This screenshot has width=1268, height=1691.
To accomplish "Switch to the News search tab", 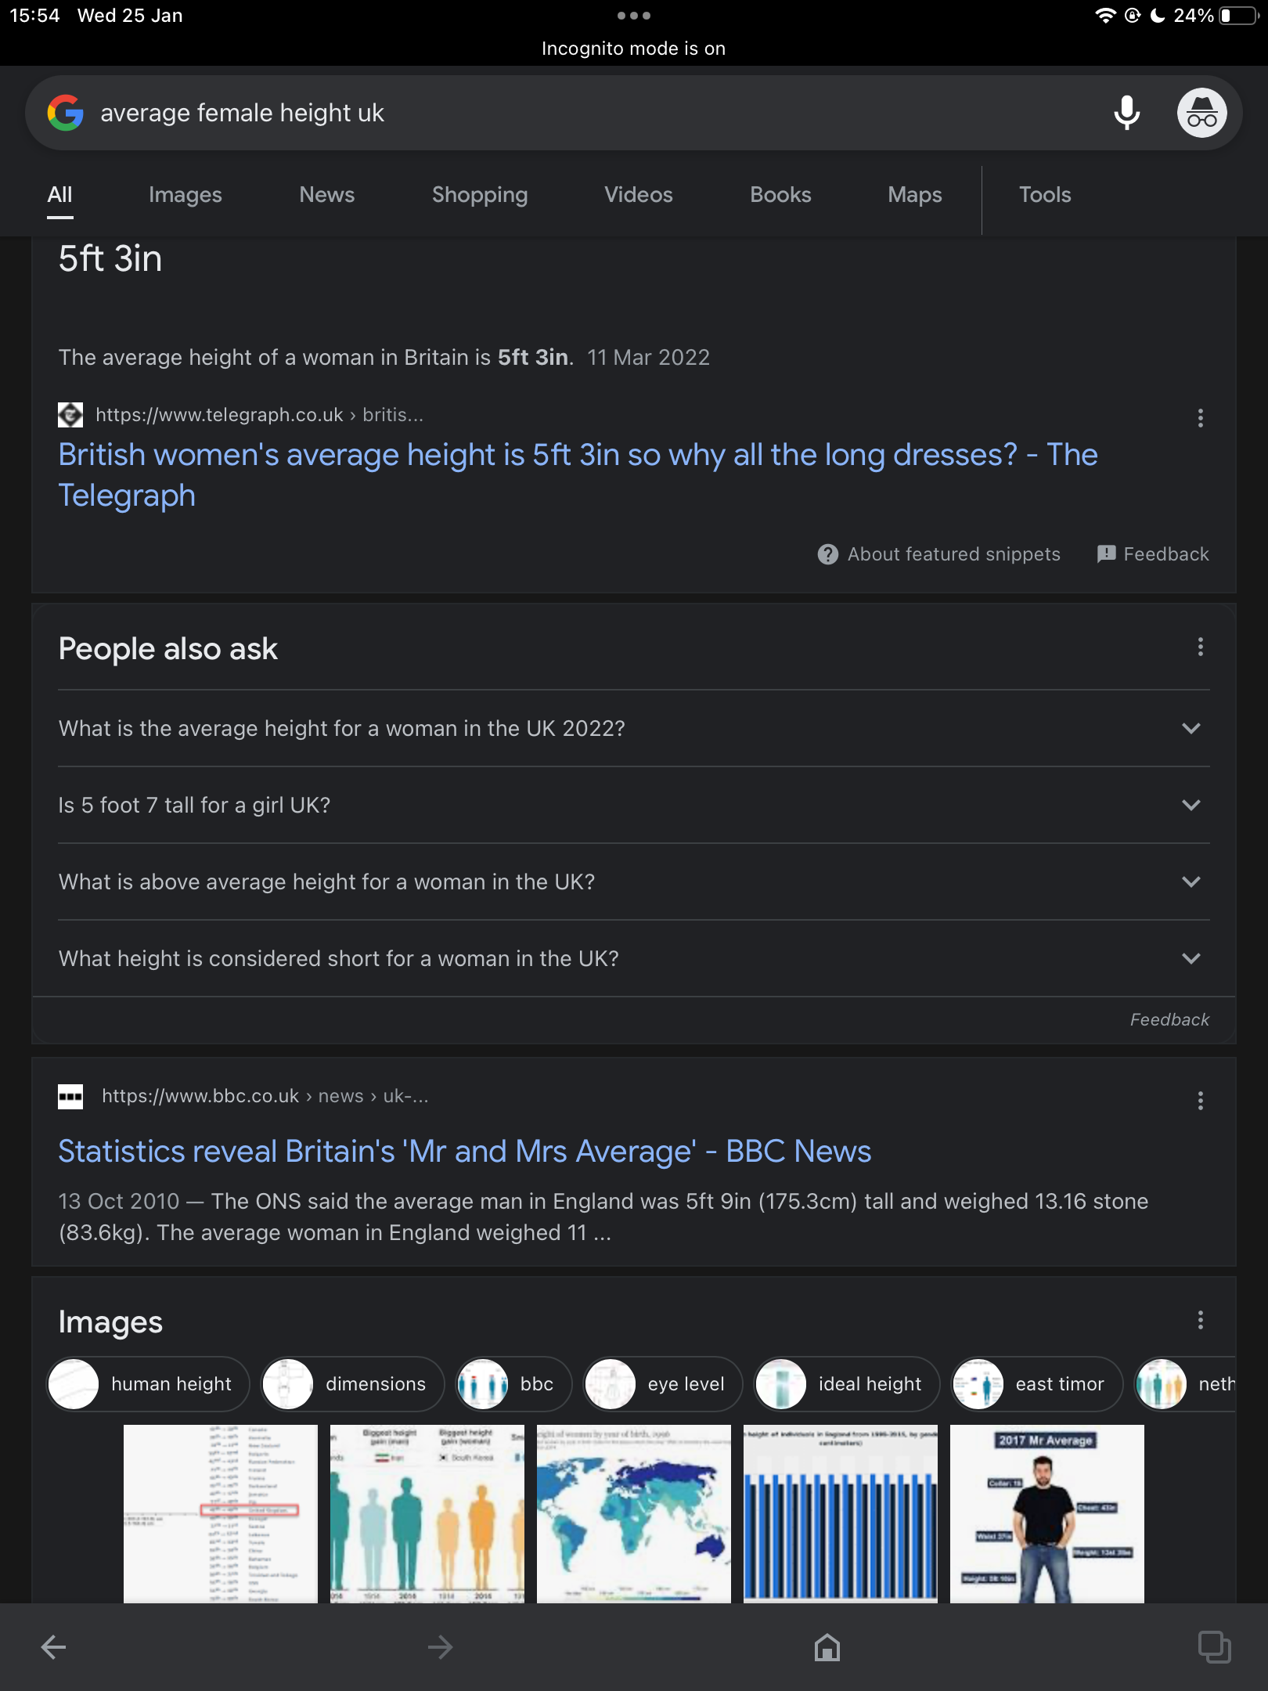I will pos(326,195).
